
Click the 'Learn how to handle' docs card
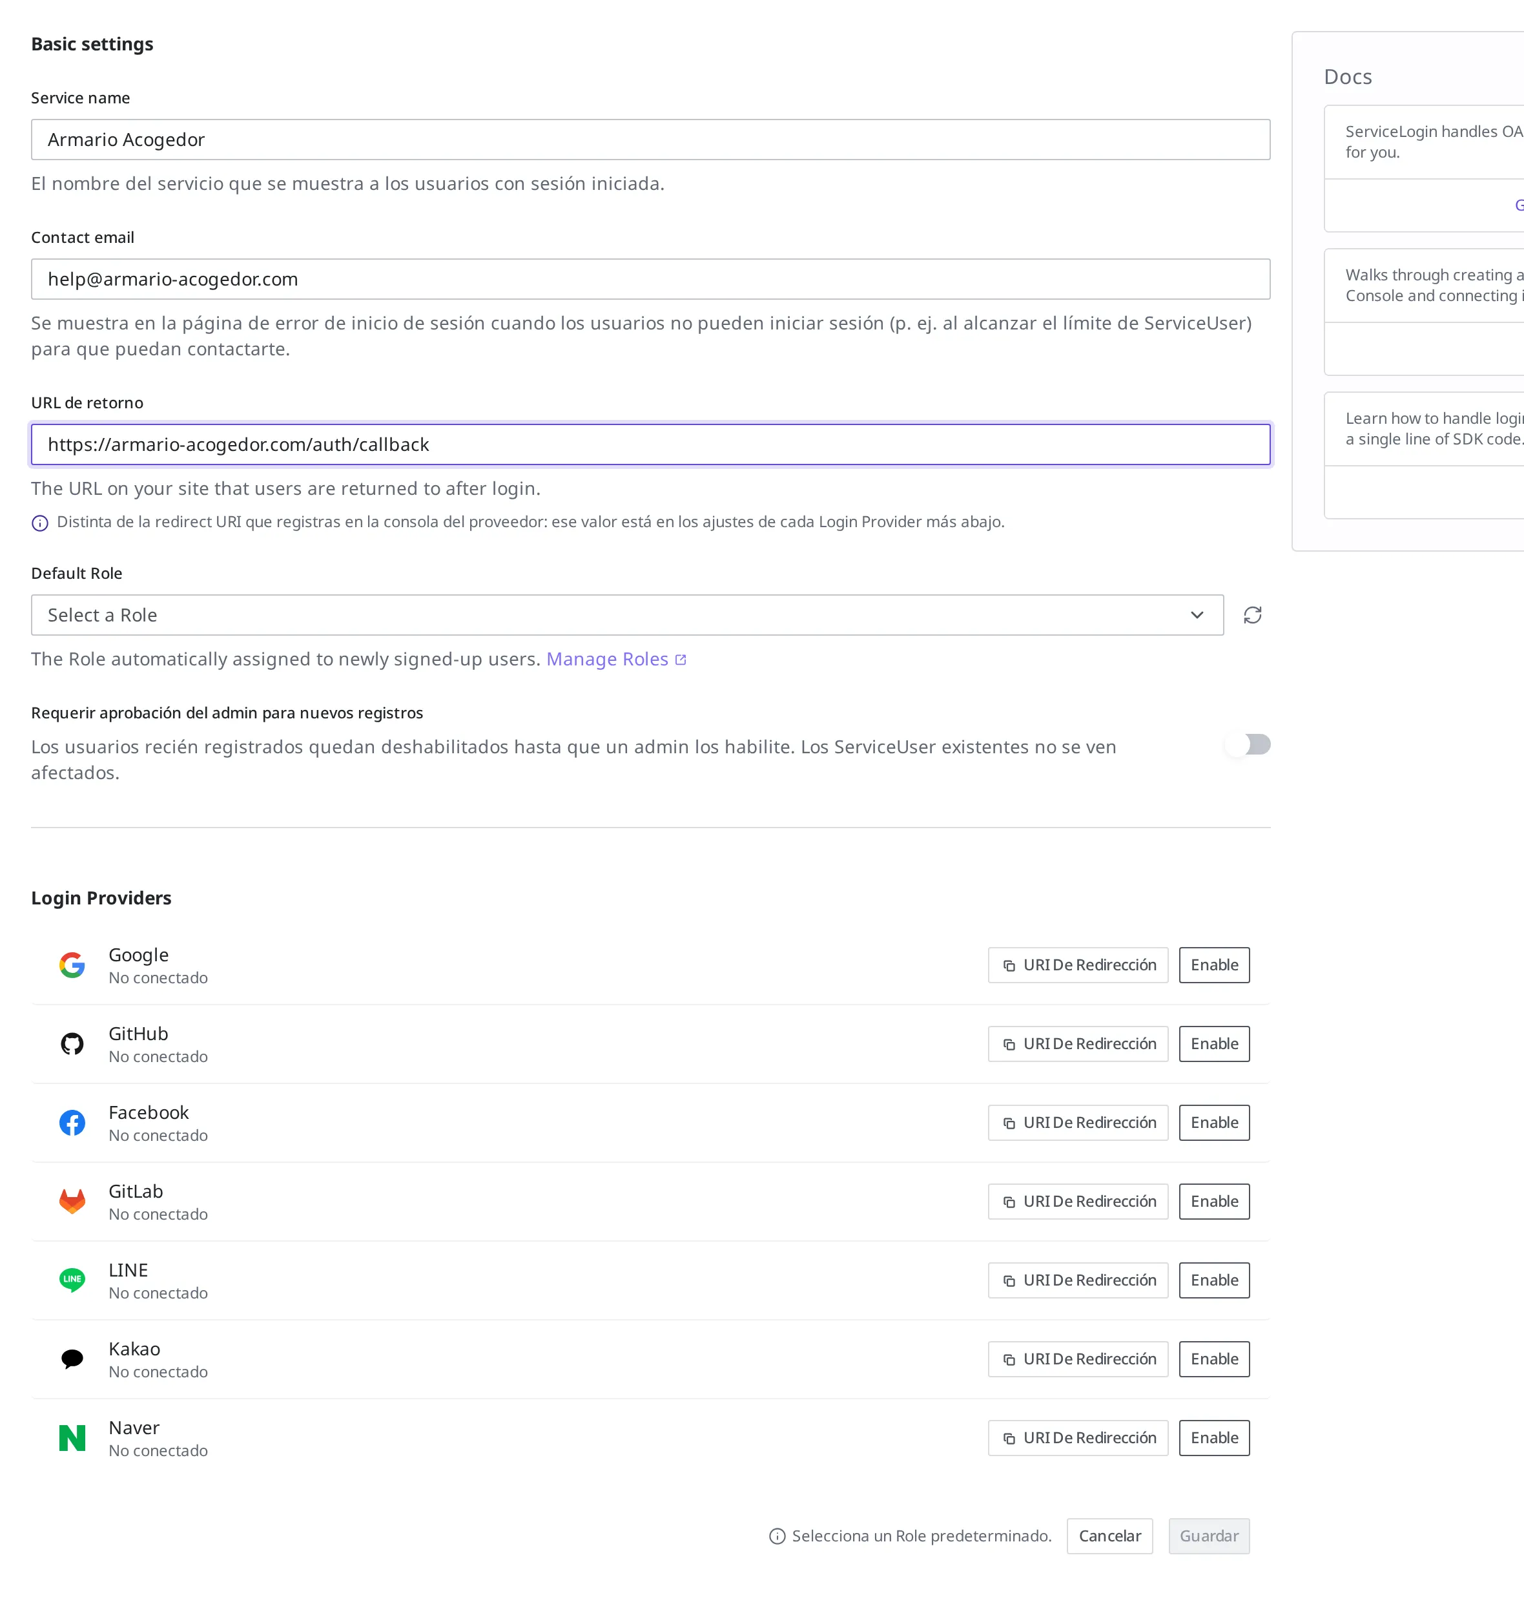pos(1424,456)
